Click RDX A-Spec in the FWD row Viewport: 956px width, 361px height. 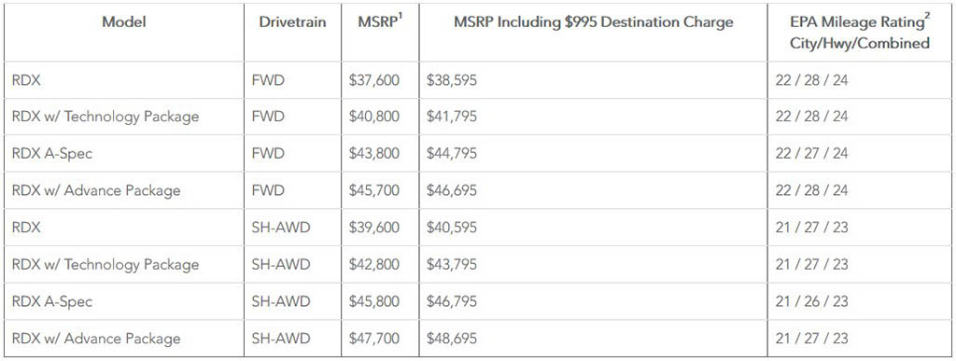click(x=52, y=153)
